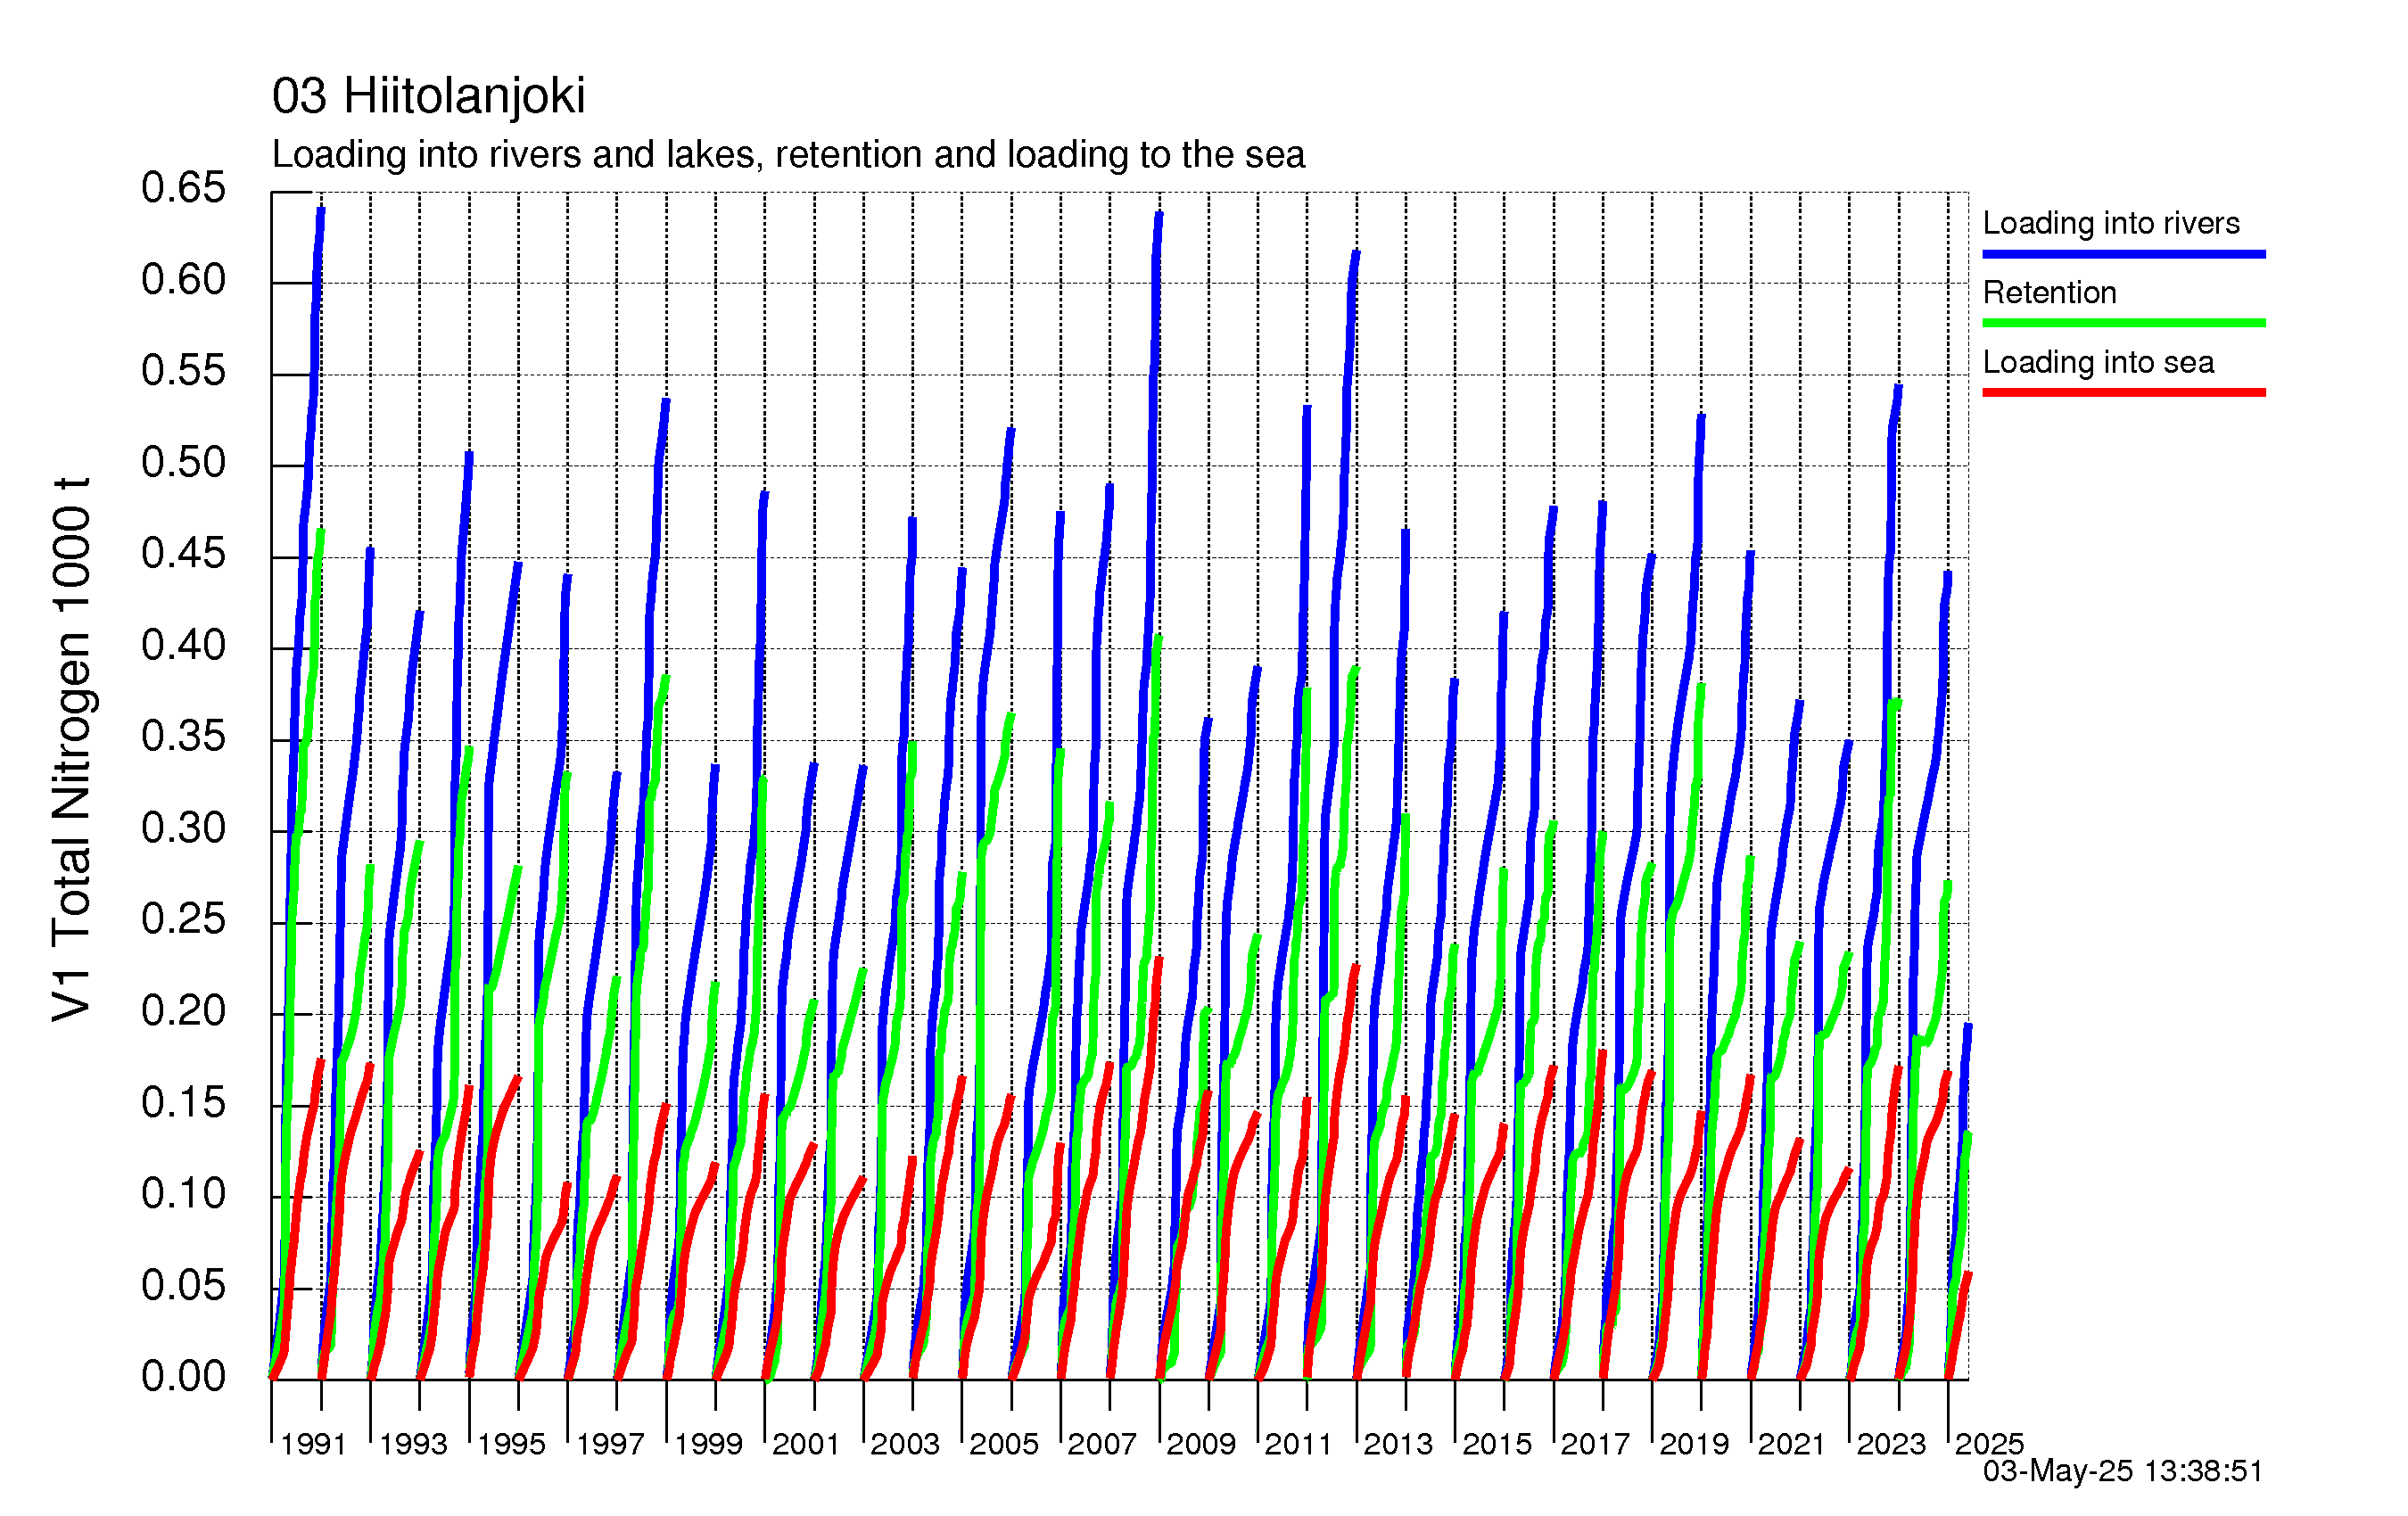Click the blue peak near 0.64 in 1990
Image resolution: width=2408 pixels, height=1516 pixels.
tap(321, 210)
